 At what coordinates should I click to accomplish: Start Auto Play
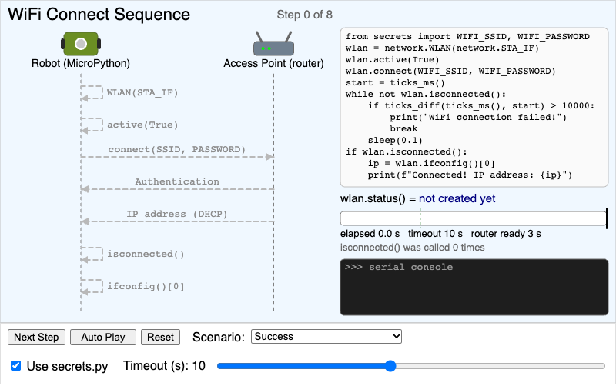tap(103, 337)
